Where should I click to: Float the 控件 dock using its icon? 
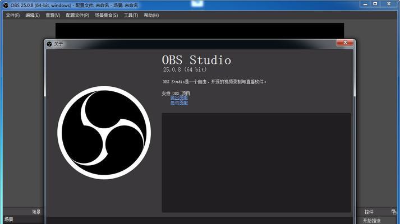coord(394,212)
